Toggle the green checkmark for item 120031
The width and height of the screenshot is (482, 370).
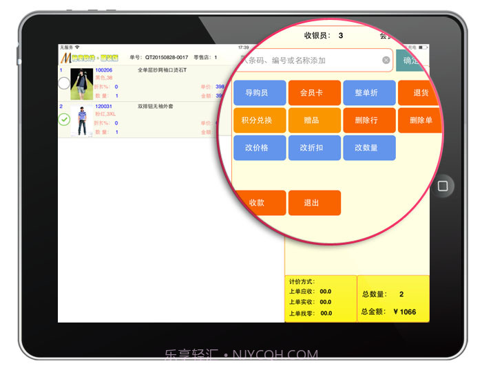[x=64, y=120]
